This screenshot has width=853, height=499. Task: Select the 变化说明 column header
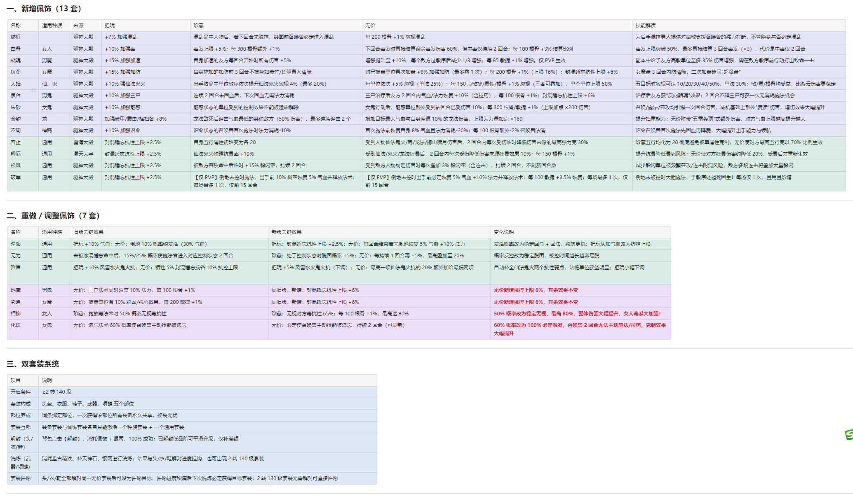(x=504, y=232)
